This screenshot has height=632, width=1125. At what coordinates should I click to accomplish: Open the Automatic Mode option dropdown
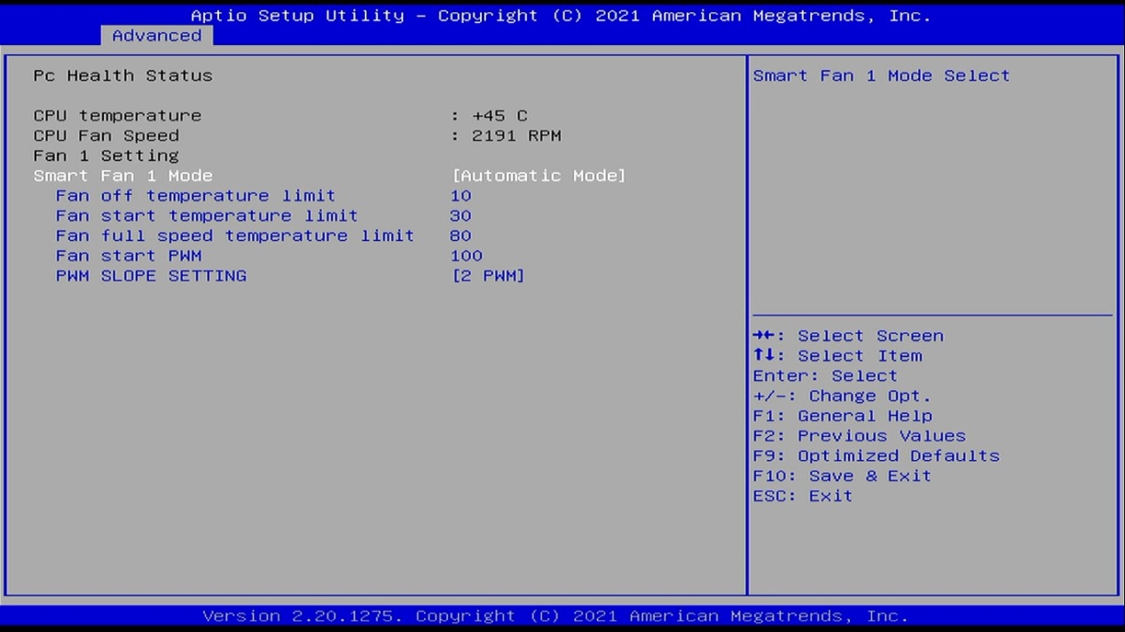click(x=539, y=176)
